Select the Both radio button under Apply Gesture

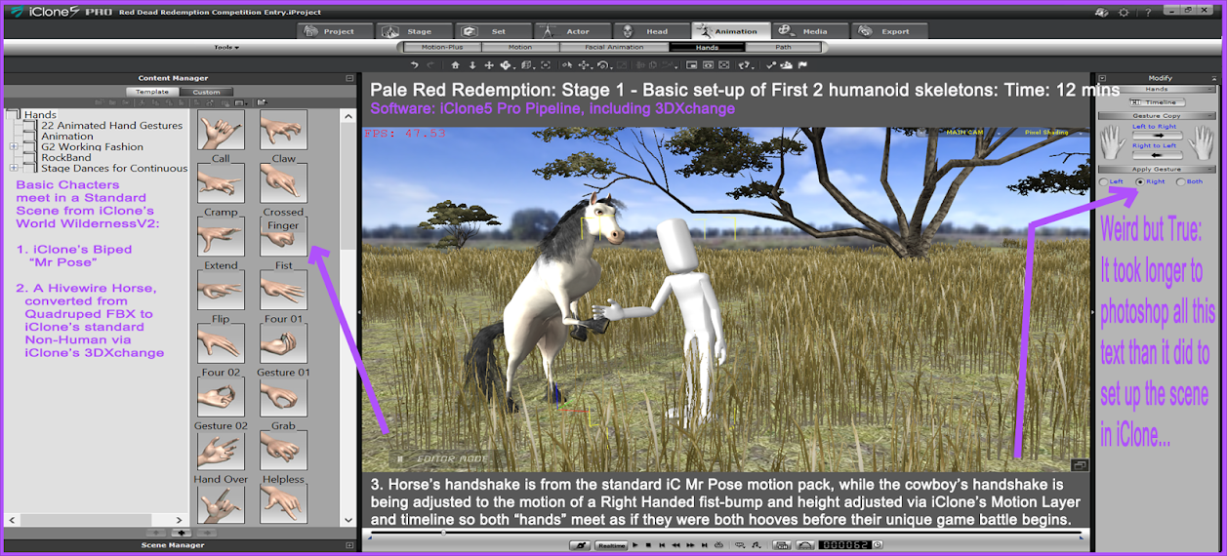pos(1180,181)
